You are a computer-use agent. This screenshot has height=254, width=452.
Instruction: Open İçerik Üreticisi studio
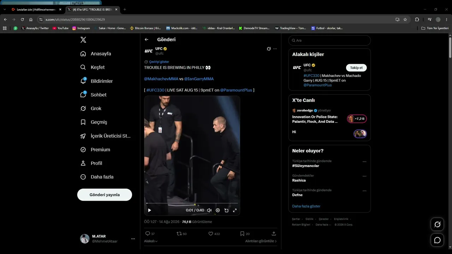pyautogui.click(x=106, y=136)
